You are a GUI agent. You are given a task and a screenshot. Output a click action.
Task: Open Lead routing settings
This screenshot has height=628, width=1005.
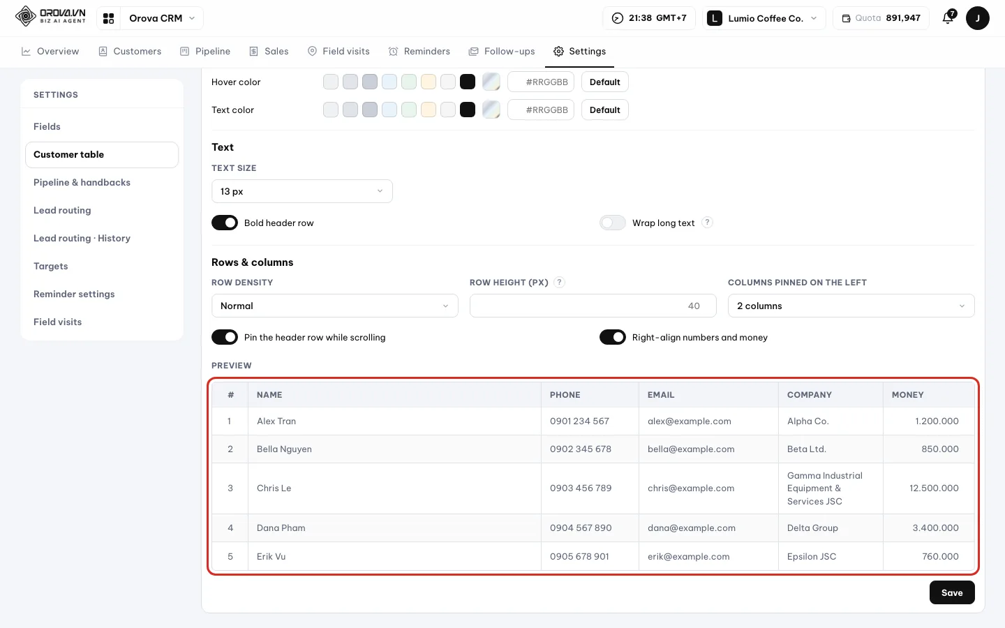102,210
